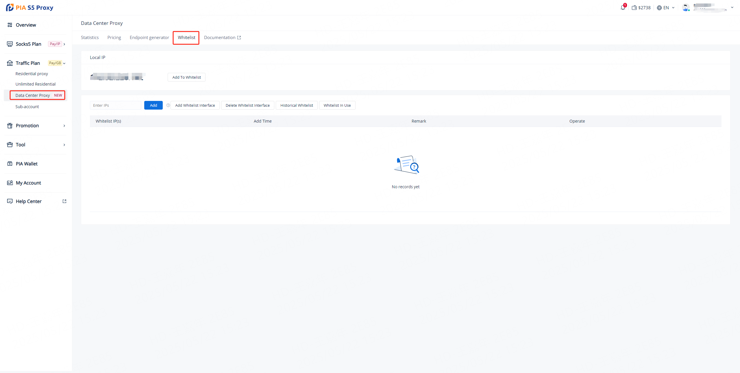740x373 pixels.
Task: Click the Historical Whitelist button
Action: 297,105
